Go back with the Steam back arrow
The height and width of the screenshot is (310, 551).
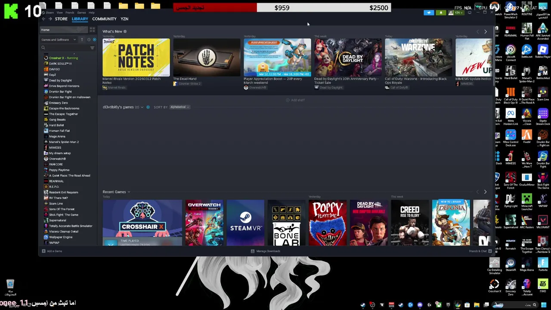pos(43,19)
